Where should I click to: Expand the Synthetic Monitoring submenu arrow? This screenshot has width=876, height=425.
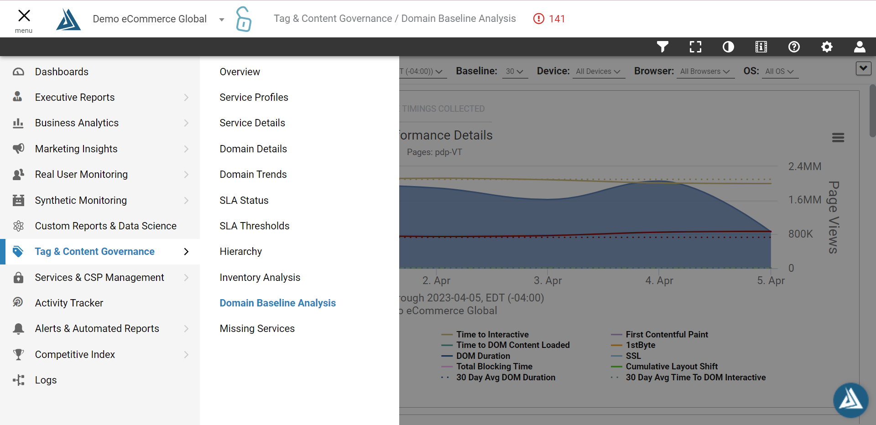[186, 200]
